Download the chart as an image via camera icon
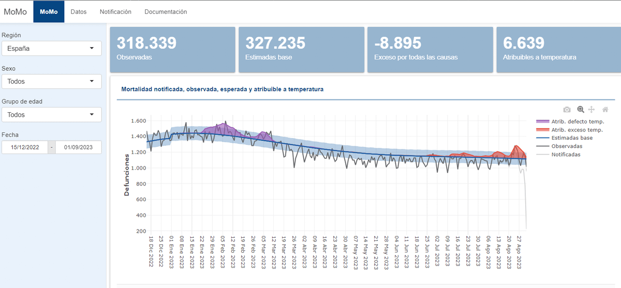Screen dimensions: 621x288 (567, 110)
